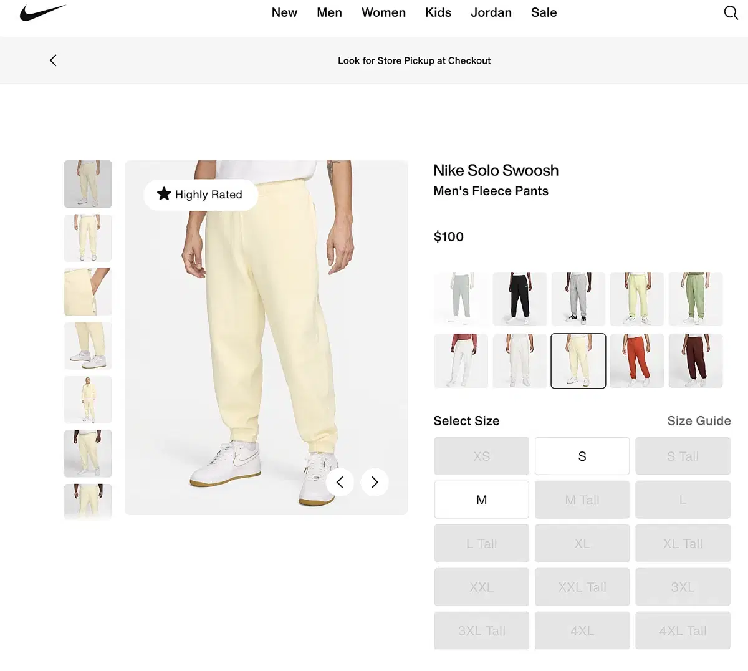
Task: Choose size M Tall
Action: click(x=582, y=500)
